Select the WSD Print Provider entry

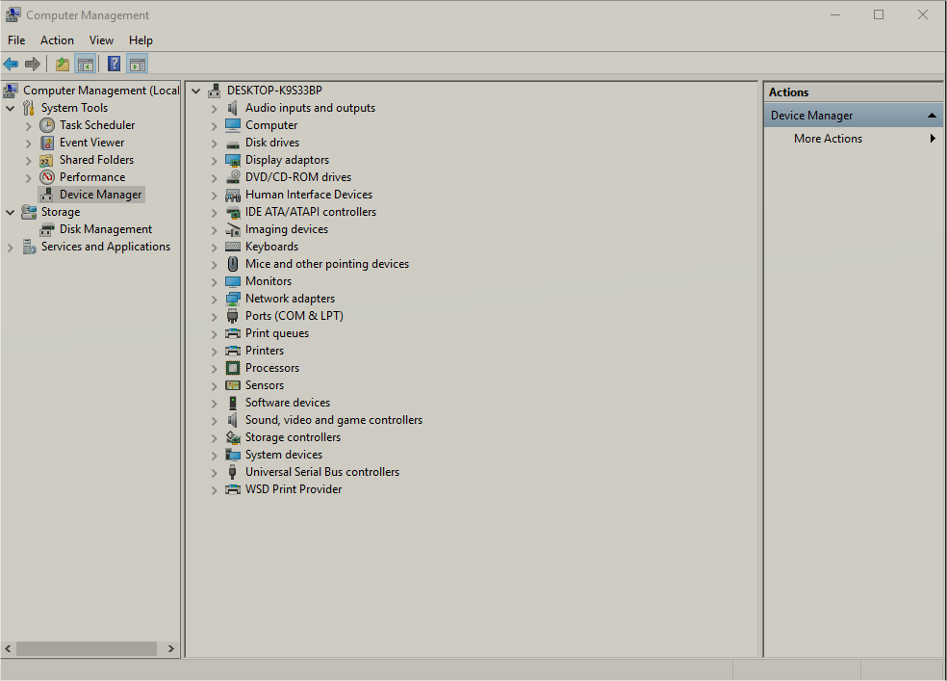click(x=293, y=489)
